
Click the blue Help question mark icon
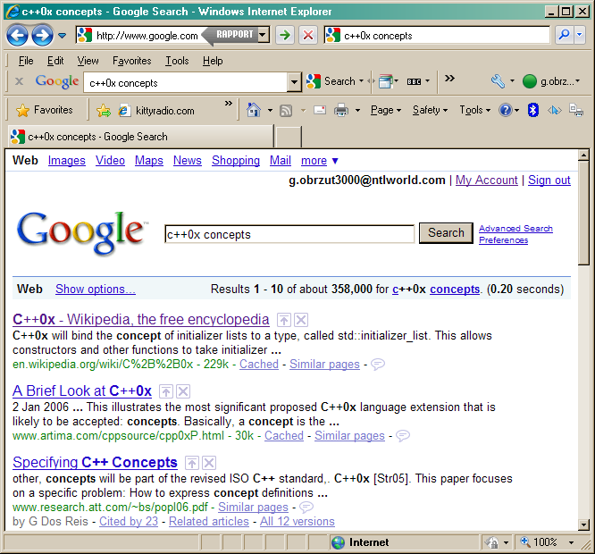coord(506,110)
